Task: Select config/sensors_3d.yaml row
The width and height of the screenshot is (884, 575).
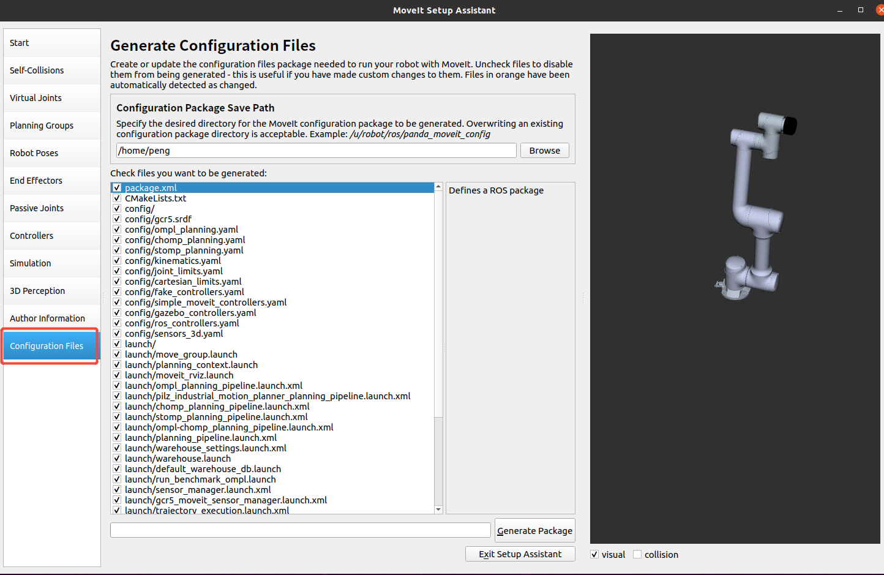Action: point(272,334)
